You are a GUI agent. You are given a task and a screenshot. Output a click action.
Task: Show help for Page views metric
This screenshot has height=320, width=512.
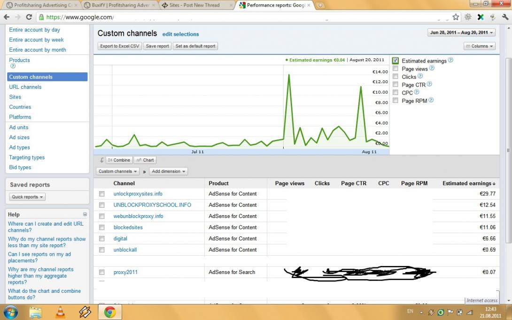pos(432,68)
